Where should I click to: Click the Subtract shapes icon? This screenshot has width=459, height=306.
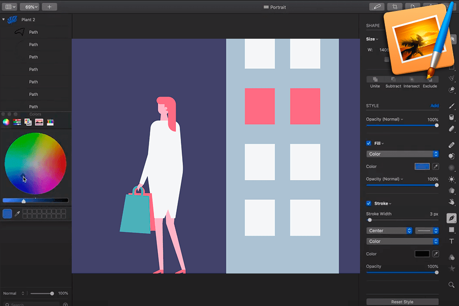click(x=393, y=79)
